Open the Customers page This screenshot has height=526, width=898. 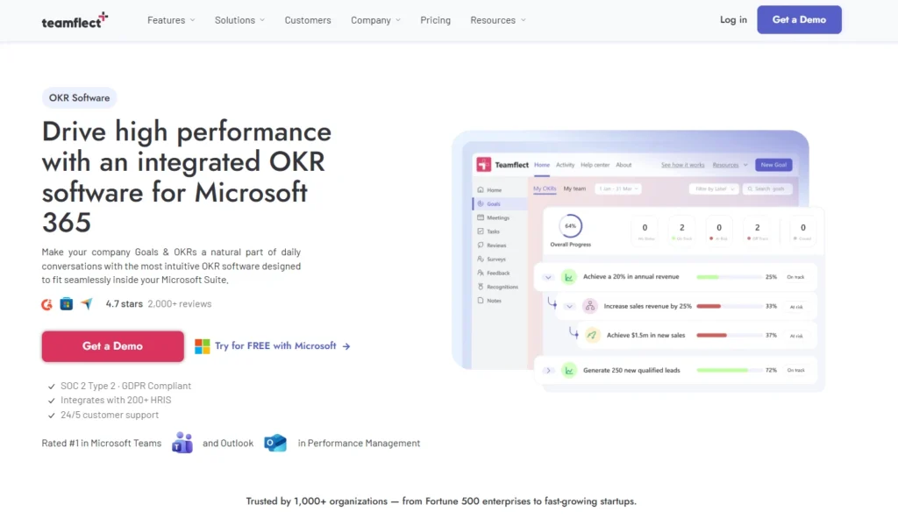coord(308,20)
